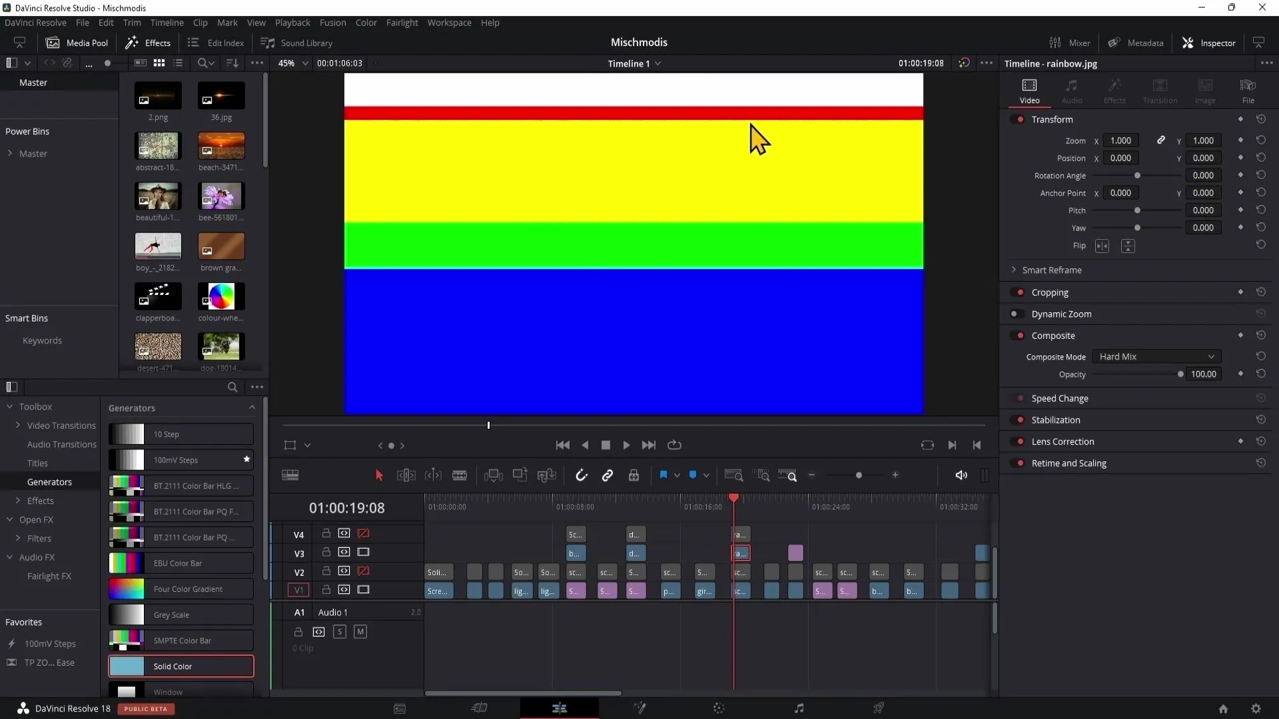Click Overwrite Clip icon
This screenshot has height=719, width=1279.
[520, 475]
